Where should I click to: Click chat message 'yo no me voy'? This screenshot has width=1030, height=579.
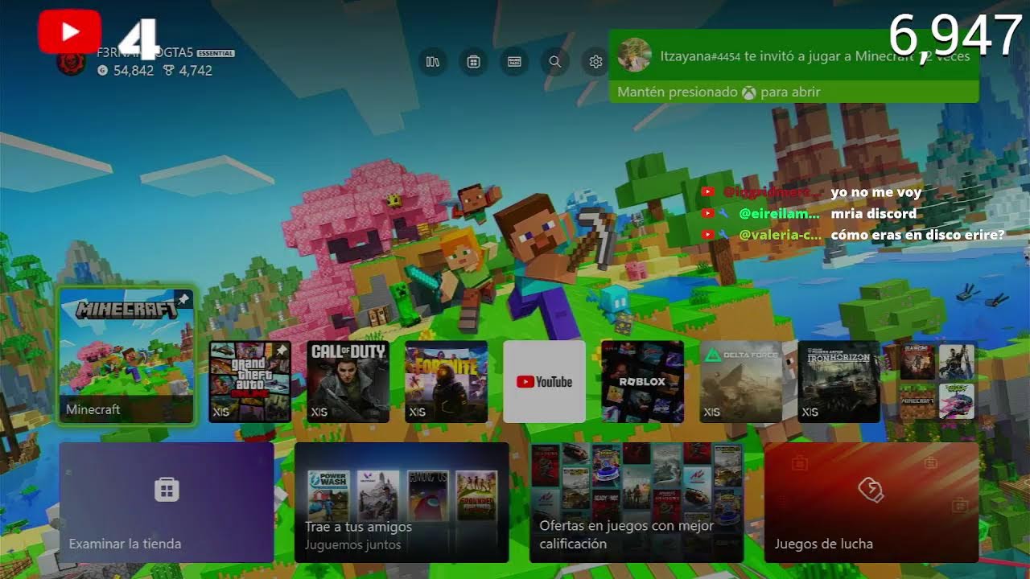(876, 193)
